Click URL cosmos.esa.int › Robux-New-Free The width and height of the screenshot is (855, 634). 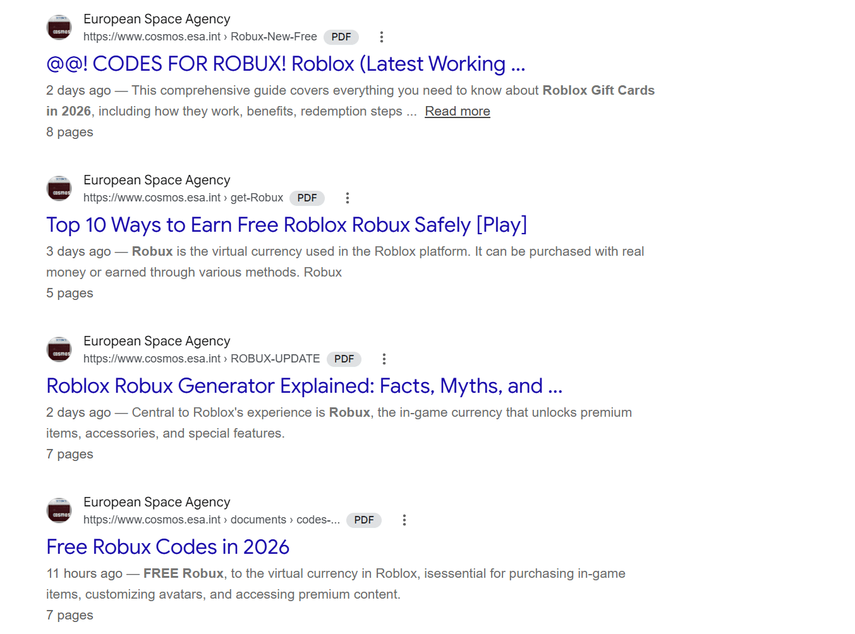coord(200,37)
